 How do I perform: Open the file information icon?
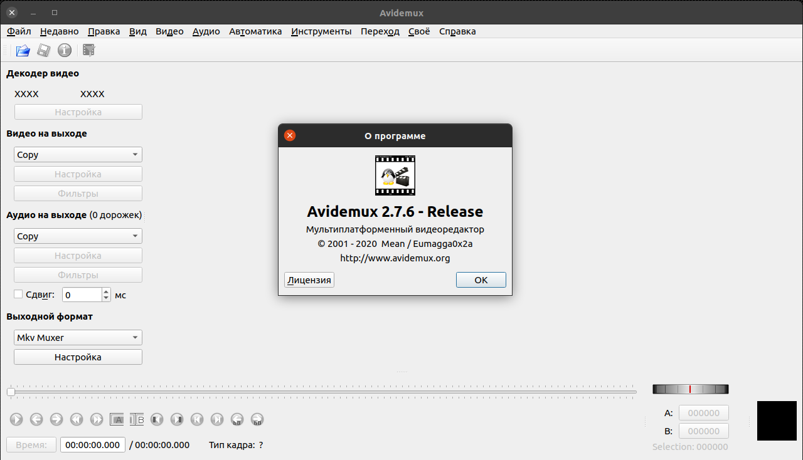[65, 50]
